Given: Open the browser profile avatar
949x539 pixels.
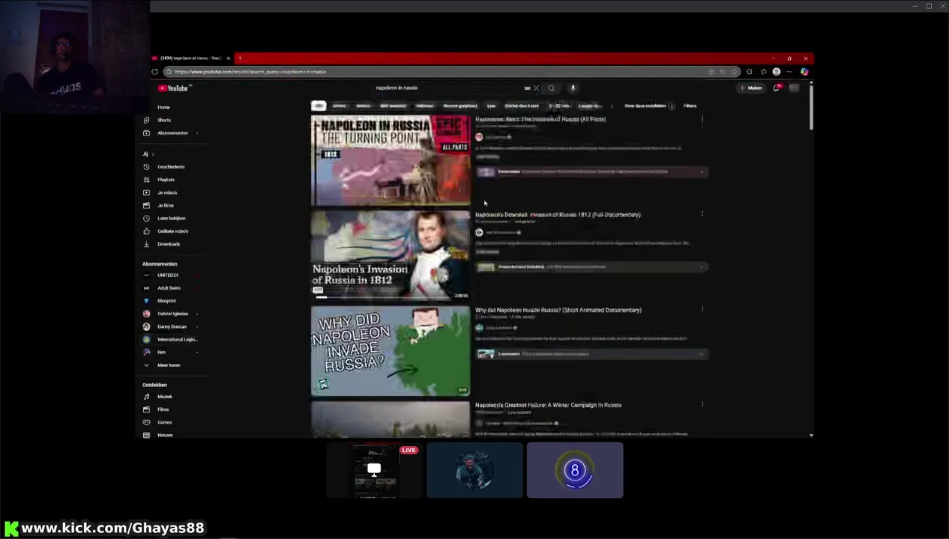Looking at the screenshot, I should point(777,72).
